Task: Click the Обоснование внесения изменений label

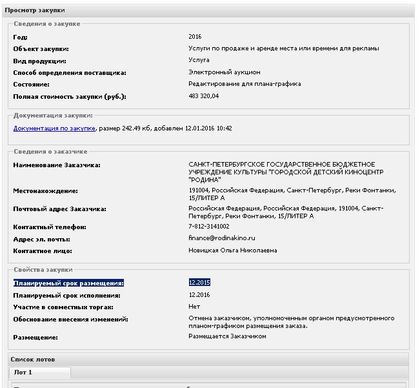Action: pos(71,320)
